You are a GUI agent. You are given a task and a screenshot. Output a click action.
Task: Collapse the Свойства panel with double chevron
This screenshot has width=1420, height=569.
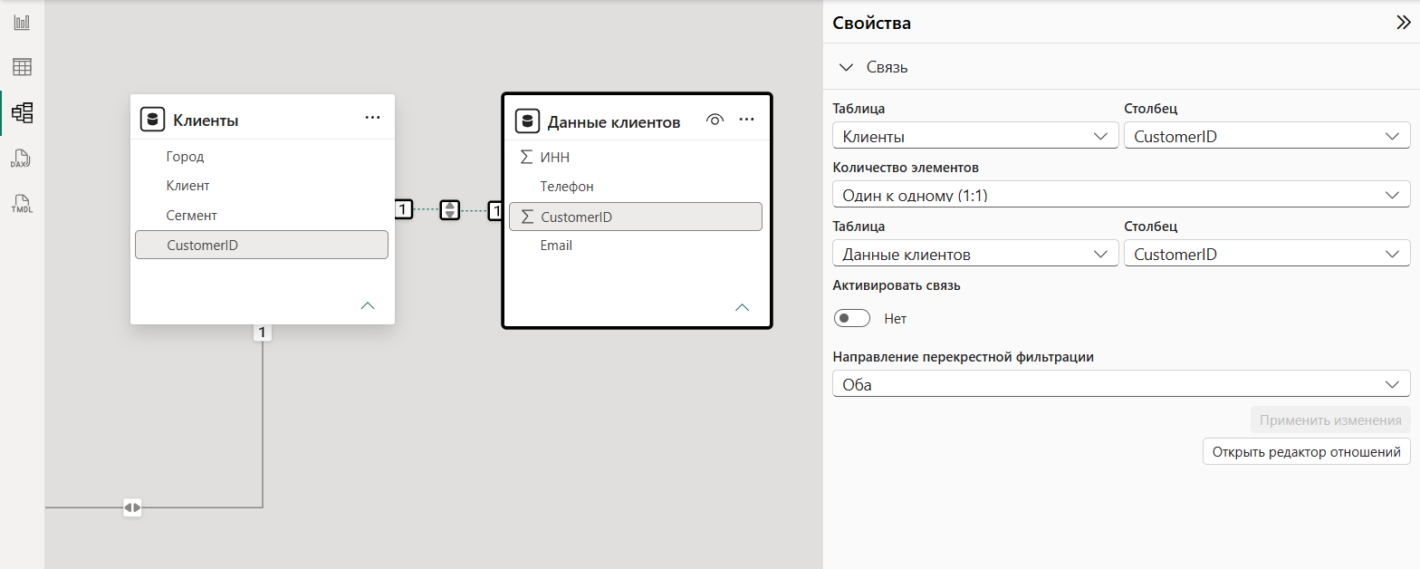tap(1404, 24)
